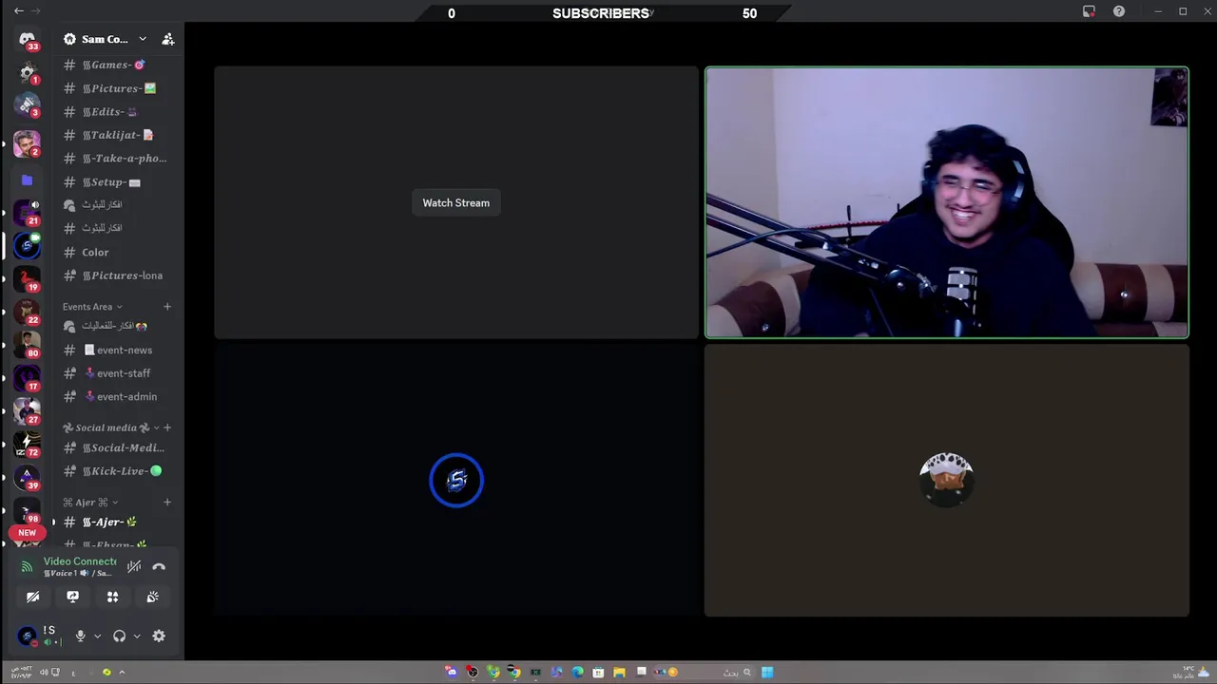
Task: Open the Edits channel
Action: click(113, 112)
